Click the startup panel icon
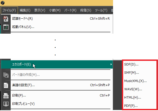158x111 pixels. pos(6,27)
